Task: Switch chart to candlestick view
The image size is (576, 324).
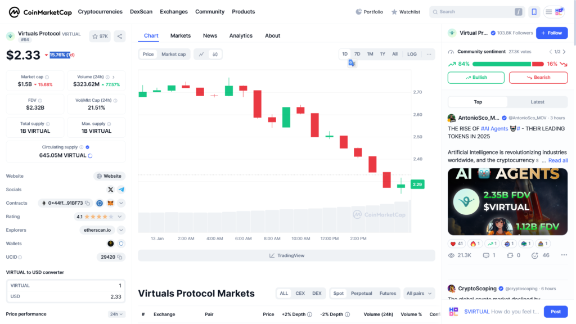Action: coord(214,55)
